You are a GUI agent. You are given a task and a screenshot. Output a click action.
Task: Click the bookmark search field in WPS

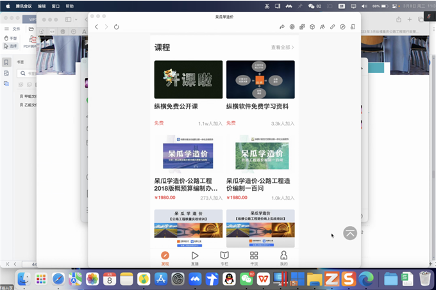[x=27, y=73]
